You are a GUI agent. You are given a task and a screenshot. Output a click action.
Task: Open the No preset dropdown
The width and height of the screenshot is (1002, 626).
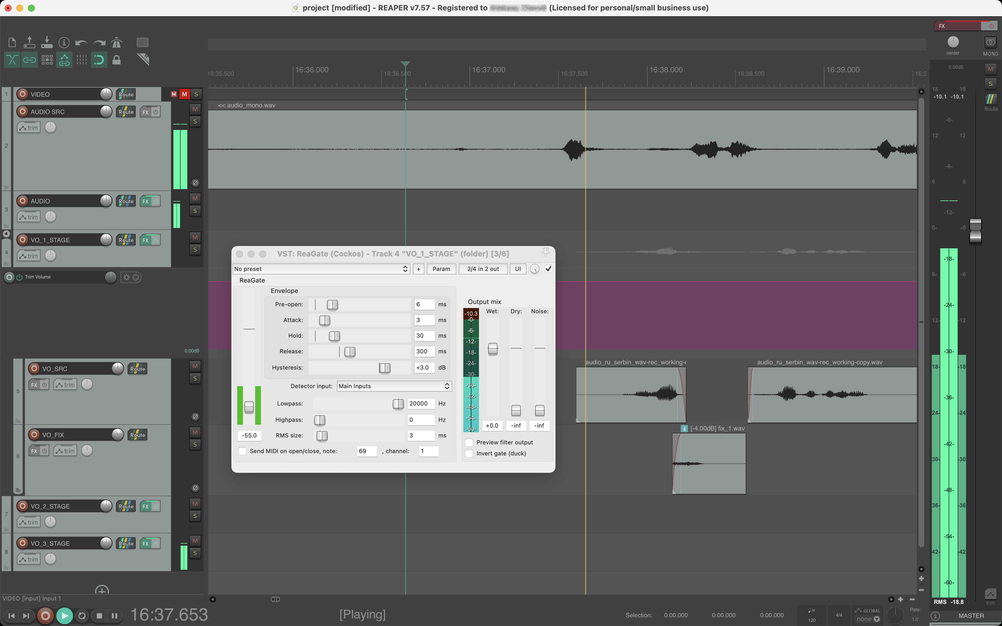321,269
